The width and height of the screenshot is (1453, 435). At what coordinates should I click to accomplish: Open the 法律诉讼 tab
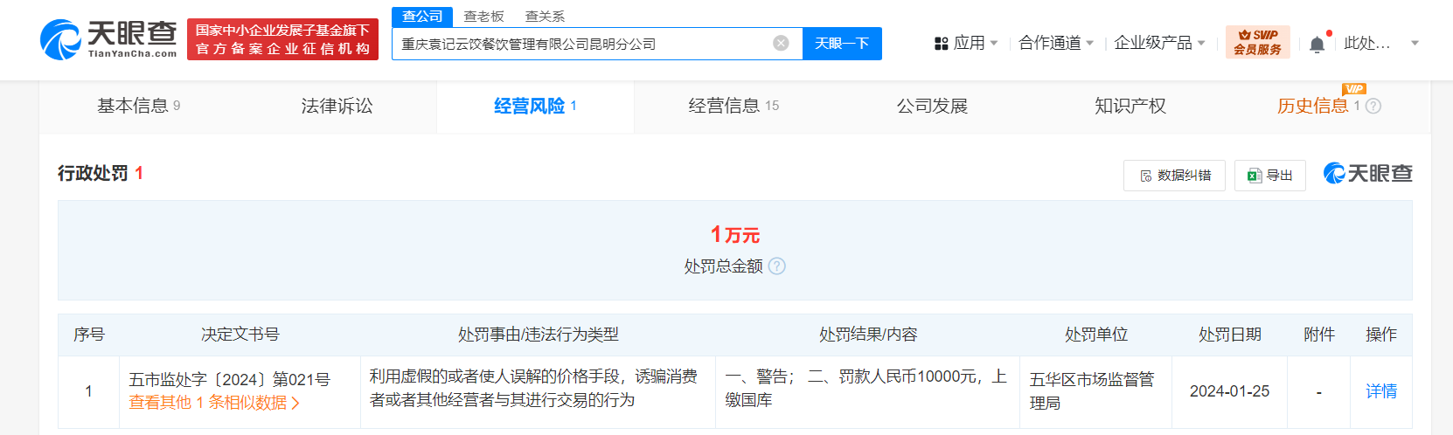337,107
